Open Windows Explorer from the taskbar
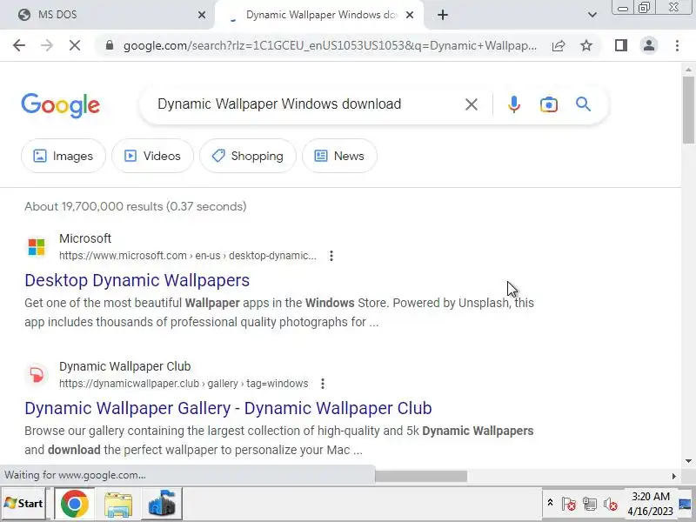 pyautogui.click(x=118, y=504)
